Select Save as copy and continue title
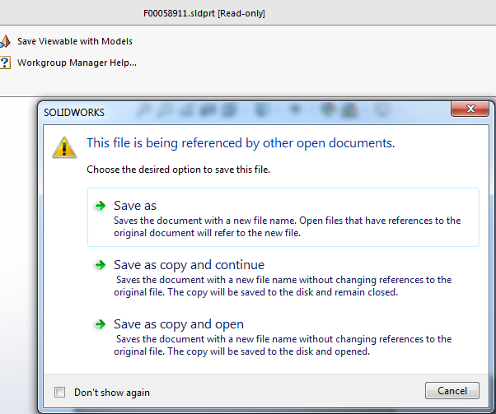Screen dimensions: 496x414 [189, 265]
